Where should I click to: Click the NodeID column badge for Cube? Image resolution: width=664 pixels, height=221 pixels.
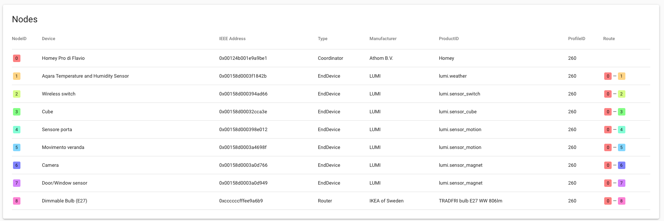pyautogui.click(x=16, y=112)
